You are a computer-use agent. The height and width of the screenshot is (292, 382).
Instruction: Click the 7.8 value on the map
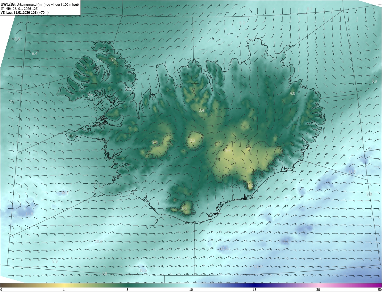click(x=104, y=273)
